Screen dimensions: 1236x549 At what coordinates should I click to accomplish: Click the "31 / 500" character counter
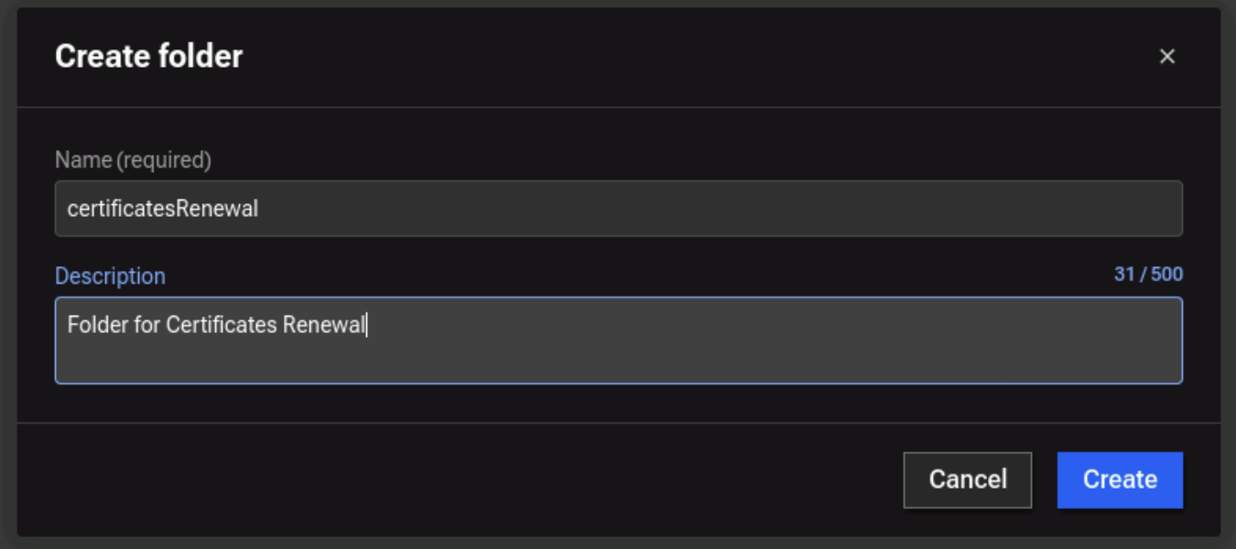pos(1148,274)
